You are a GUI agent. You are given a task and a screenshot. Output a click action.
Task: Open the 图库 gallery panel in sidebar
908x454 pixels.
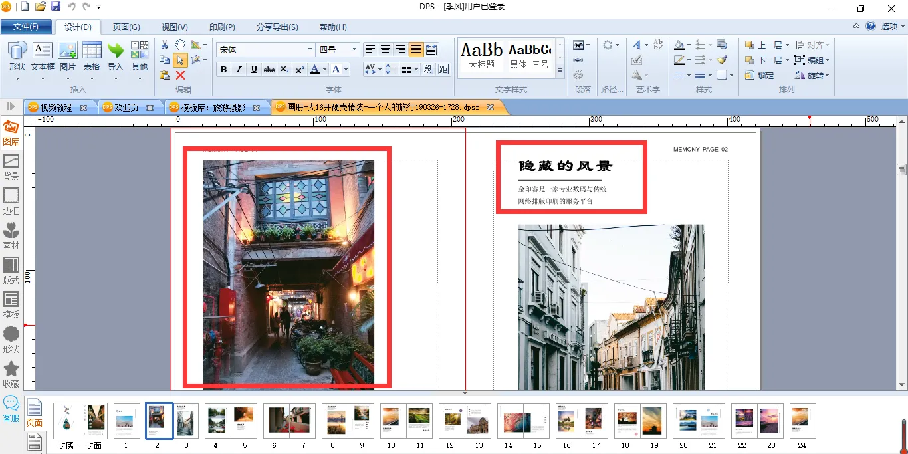(11, 133)
